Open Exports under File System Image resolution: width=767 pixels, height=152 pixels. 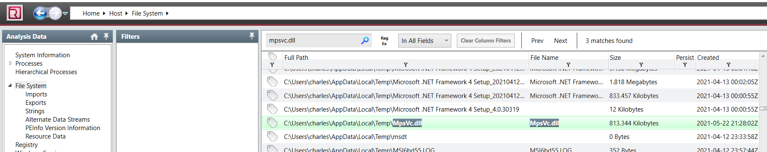[x=36, y=103]
